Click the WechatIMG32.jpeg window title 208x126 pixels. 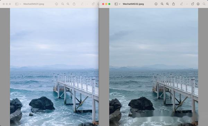click(133, 4)
